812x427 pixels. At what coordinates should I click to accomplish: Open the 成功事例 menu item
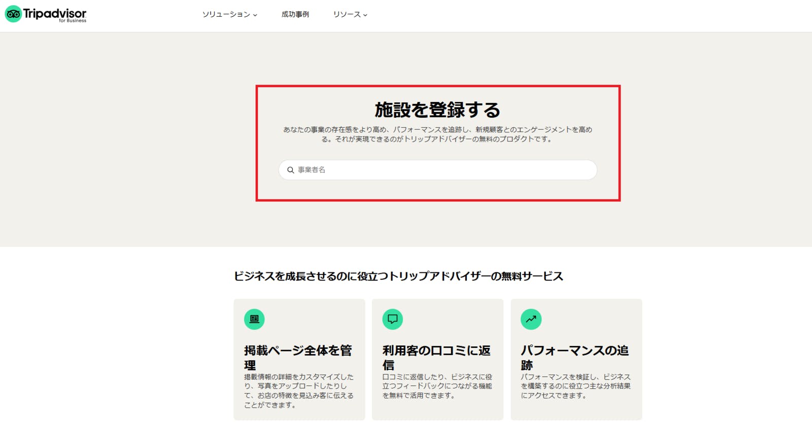(x=295, y=14)
